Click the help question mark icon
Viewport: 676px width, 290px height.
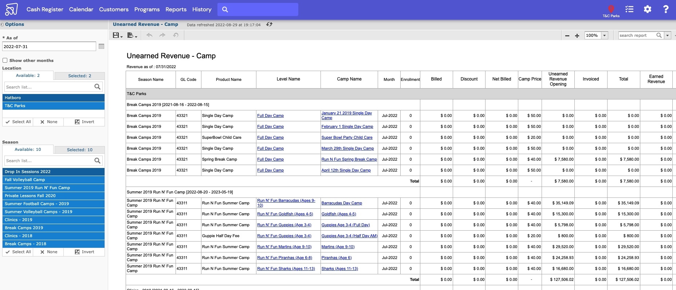pos(665,9)
